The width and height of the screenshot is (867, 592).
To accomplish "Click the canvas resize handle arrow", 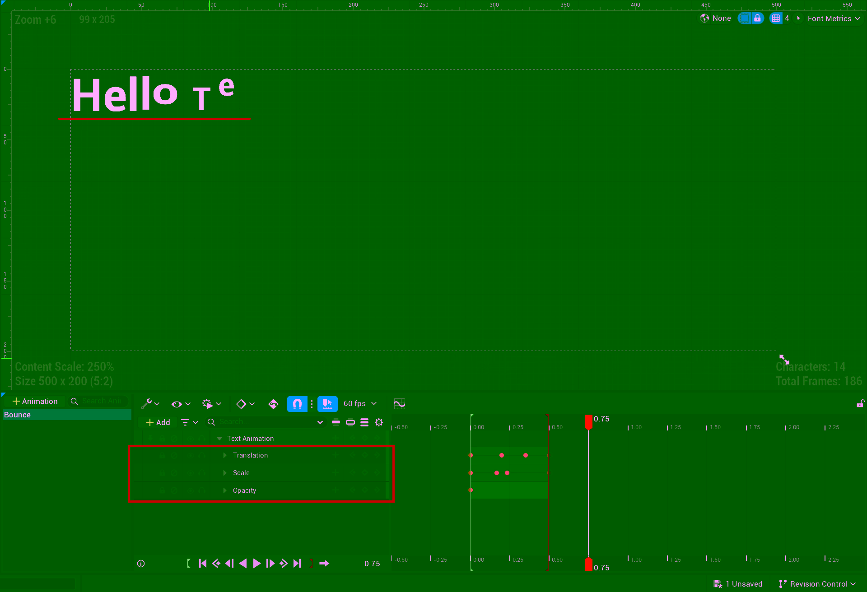I will [784, 360].
